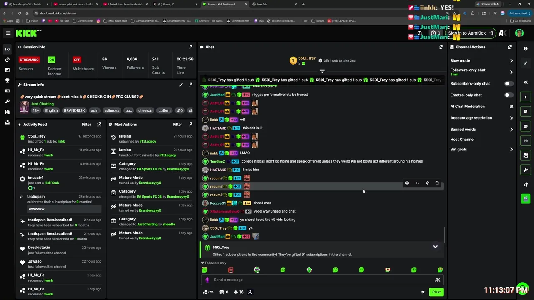Delete the hovered recumi chat message
The image size is (534, 300).
[x=437, y=183]
